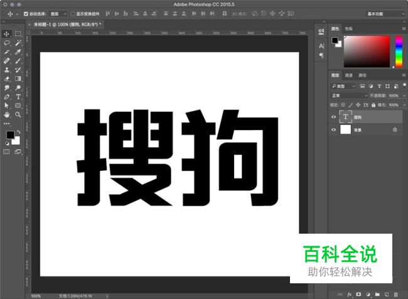The image size is (408, 299).
Task: Toggle the layer filtering on/off switch
Action: [404, 85]
